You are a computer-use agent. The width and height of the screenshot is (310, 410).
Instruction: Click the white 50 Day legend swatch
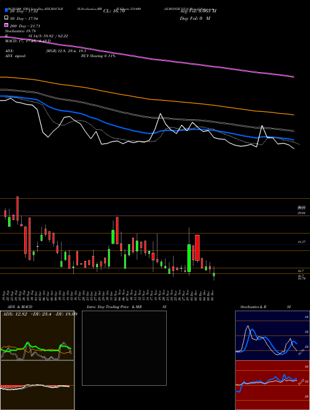[x=6, y=18]
